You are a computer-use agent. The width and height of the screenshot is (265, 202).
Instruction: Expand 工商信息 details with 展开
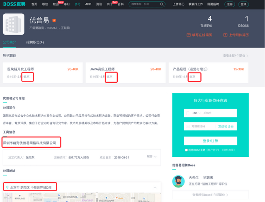pos(152,156)
